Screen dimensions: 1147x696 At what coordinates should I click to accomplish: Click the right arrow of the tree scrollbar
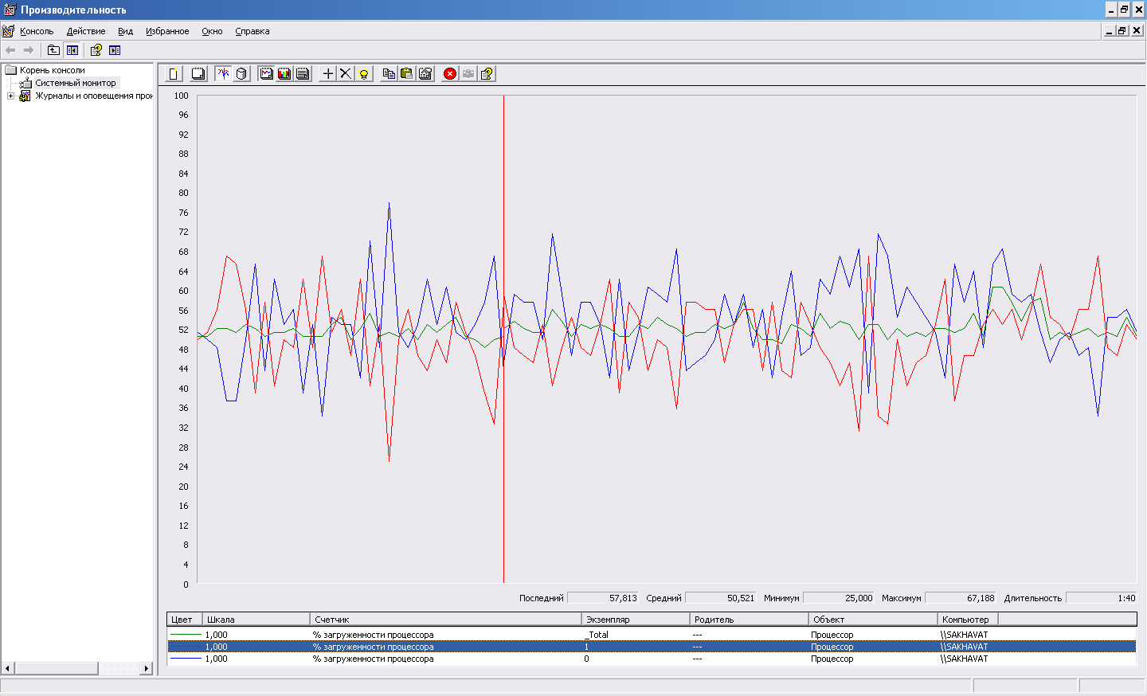pos(147,668)
